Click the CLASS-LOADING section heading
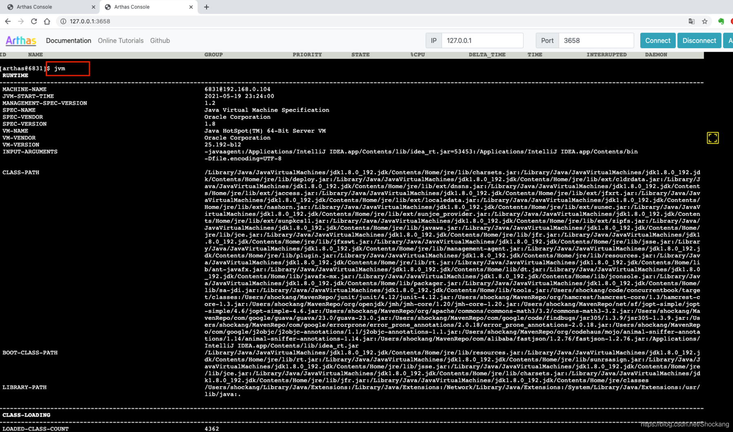This screenshot has height=432, width=733. tap(26, 415)
